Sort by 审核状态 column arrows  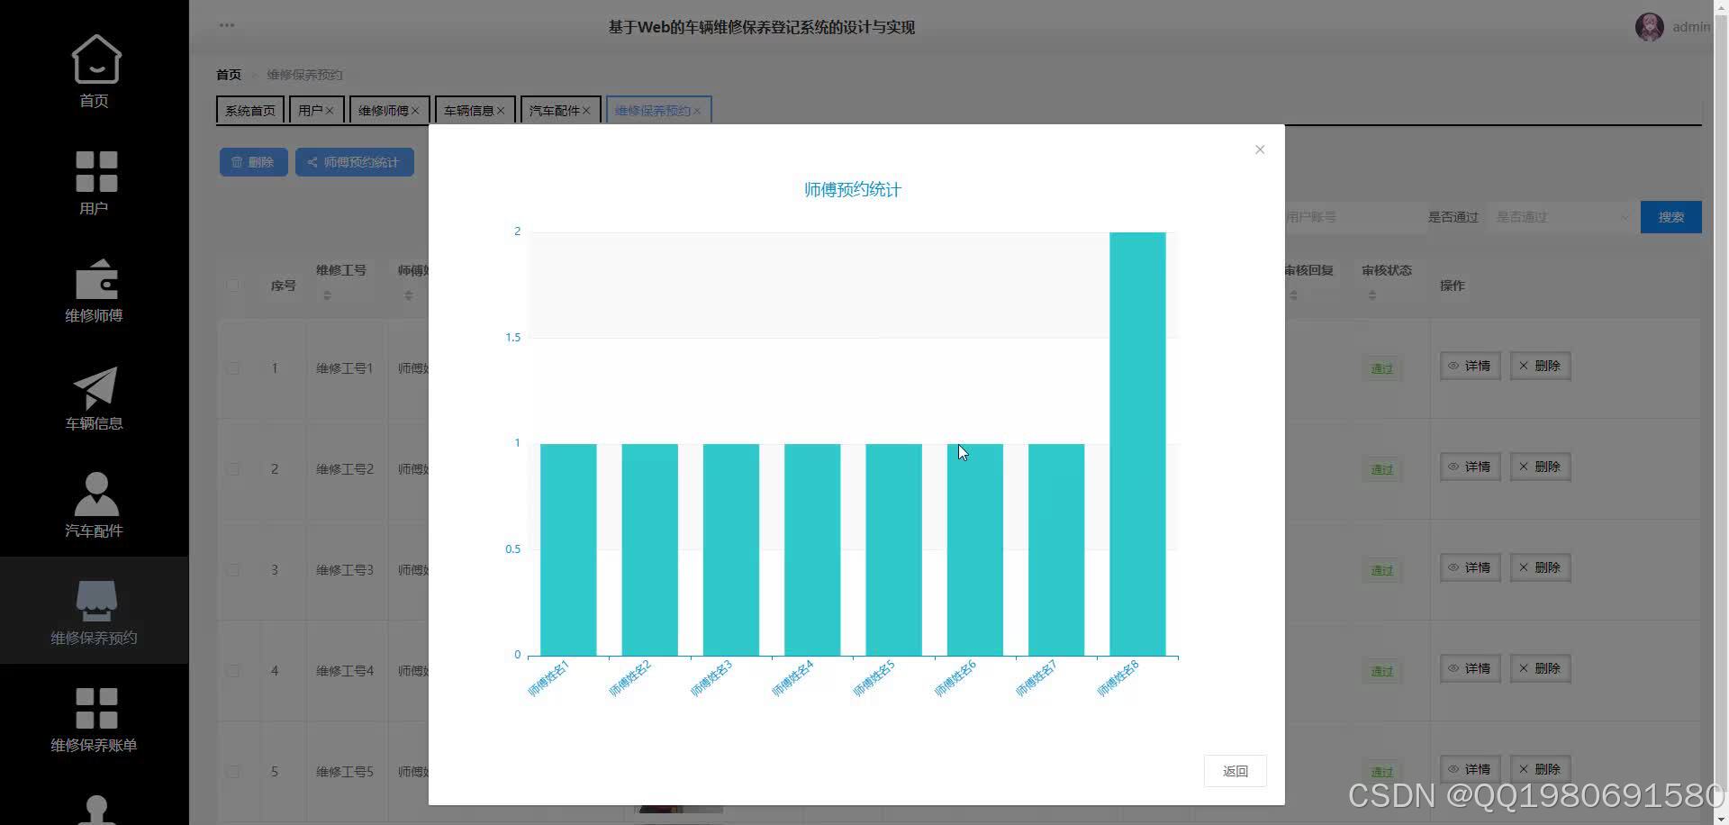(1372, 295)
